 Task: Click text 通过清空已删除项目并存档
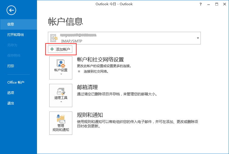pyautogui.click(x=98, y=94)
